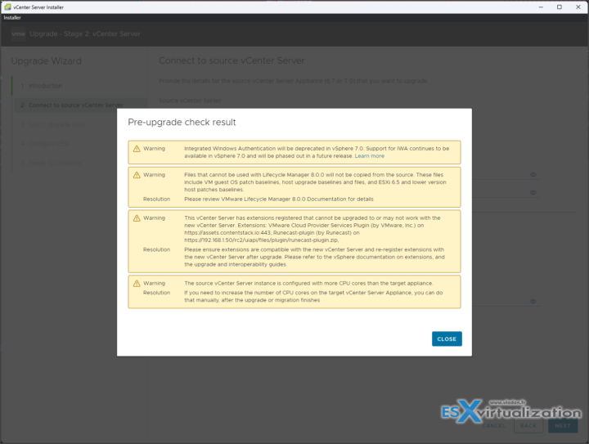Click the vmw logo in the header
Image resolution: width=589 pixels, height=444 pixels.
click(x=17, y=34)
